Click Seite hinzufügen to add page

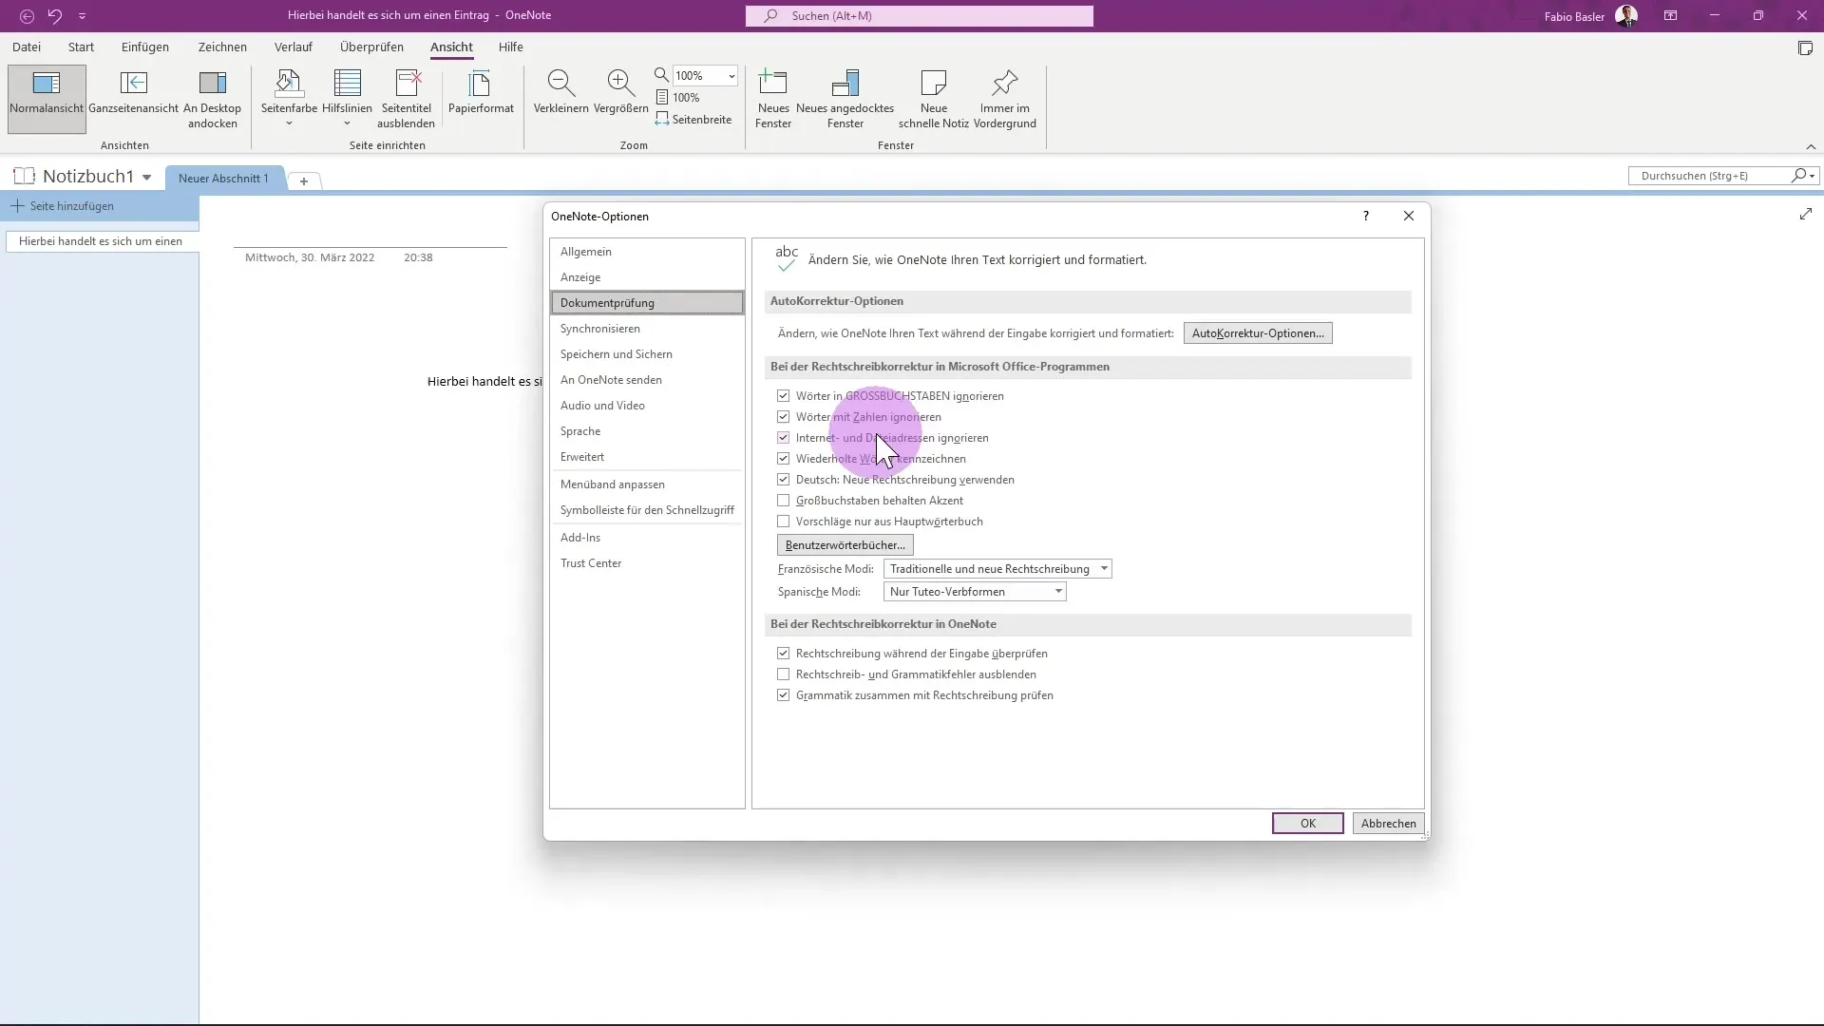(x=63, y=206)
